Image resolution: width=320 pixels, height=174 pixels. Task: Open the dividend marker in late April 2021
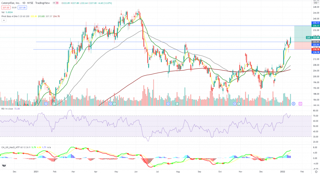coord(110,104)
